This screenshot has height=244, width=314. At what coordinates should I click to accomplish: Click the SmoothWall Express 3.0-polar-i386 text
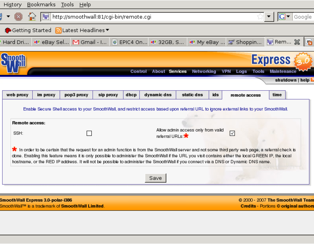[36, 200]
